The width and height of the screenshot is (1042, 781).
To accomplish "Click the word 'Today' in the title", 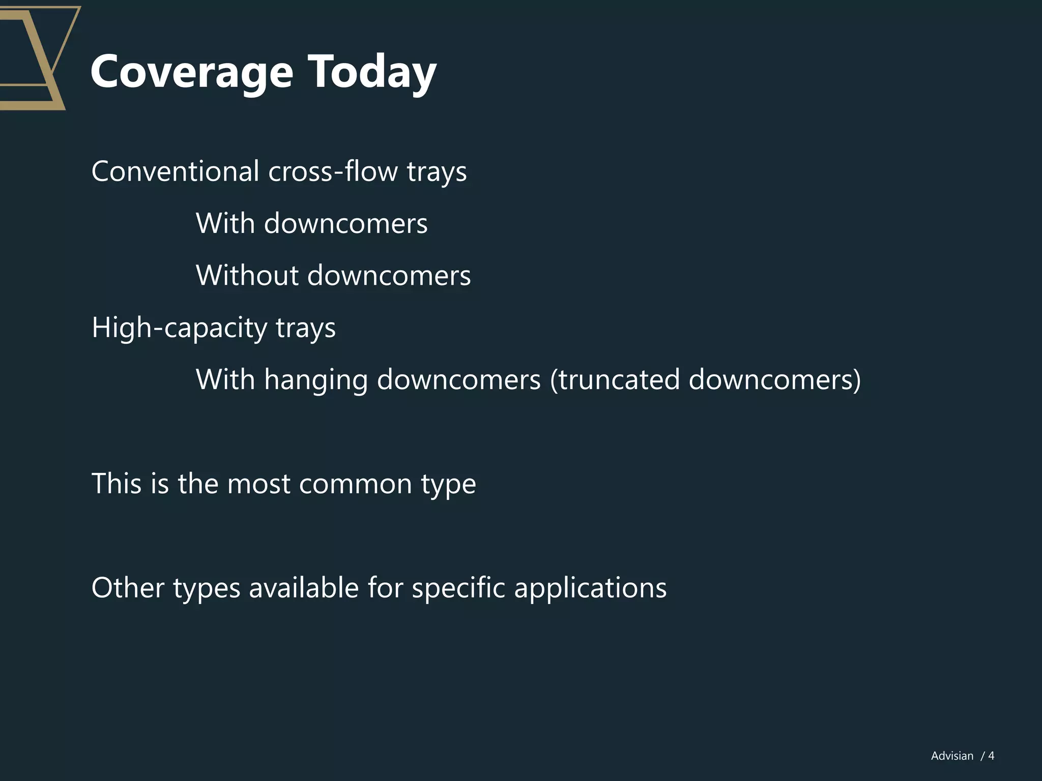I will pos(372,72).
